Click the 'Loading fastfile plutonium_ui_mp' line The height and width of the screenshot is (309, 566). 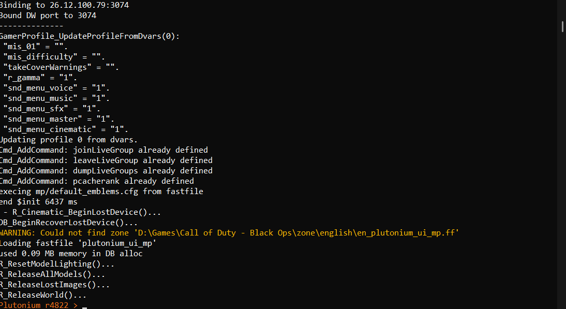pos(78,243)
